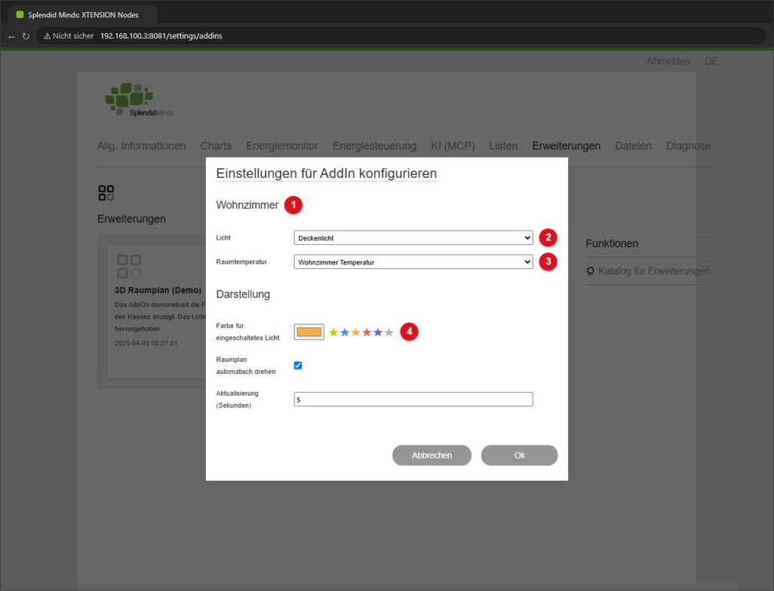
Task: Click the 'Nicht sicher' warning triangle icon
Action: click(x=47, y=36)
